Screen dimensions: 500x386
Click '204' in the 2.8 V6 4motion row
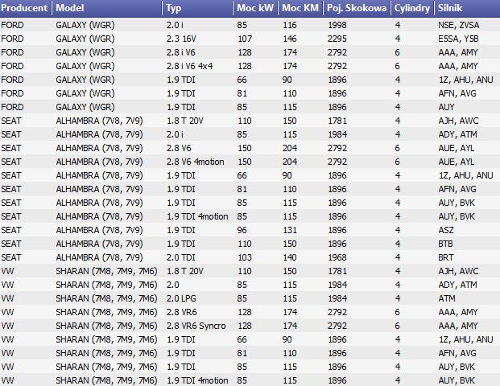290,162
